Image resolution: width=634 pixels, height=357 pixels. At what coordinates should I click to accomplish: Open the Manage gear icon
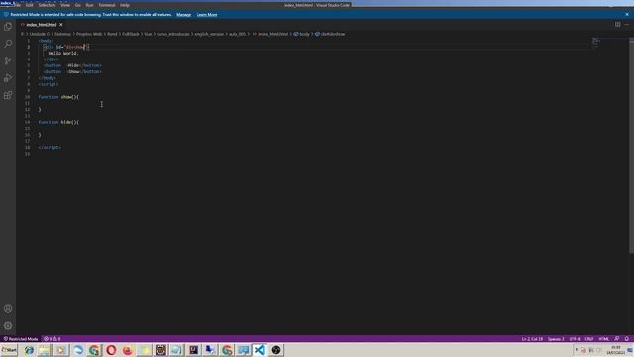coord(8,326)
